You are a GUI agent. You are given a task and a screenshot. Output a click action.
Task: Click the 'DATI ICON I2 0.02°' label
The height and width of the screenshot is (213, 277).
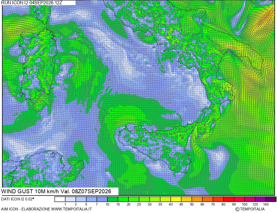(x=17, y=199)
